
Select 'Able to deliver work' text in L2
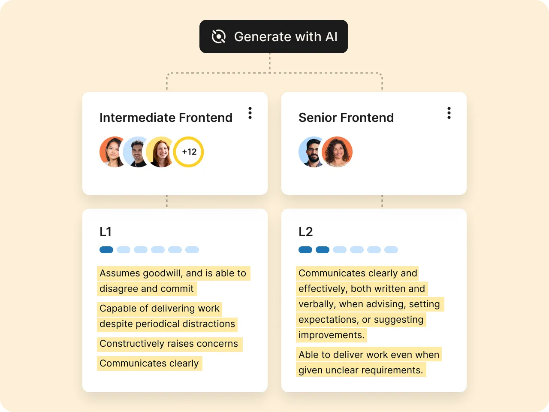click(369, 355)
